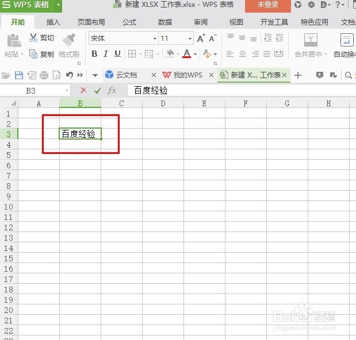Click the fx insert function button
The image size is (356, 340).
(112, 90)
